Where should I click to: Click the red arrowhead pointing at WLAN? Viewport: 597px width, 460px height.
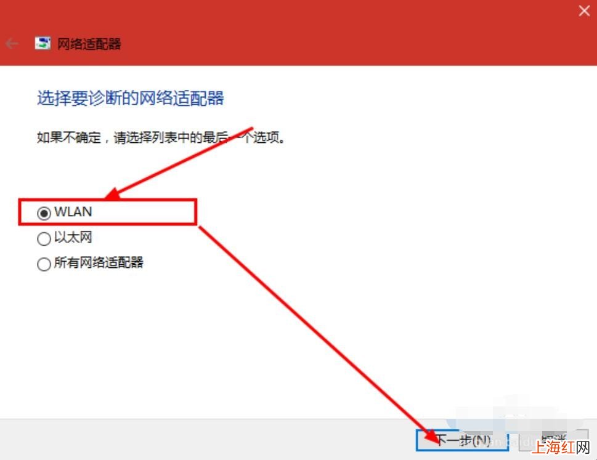113,193
